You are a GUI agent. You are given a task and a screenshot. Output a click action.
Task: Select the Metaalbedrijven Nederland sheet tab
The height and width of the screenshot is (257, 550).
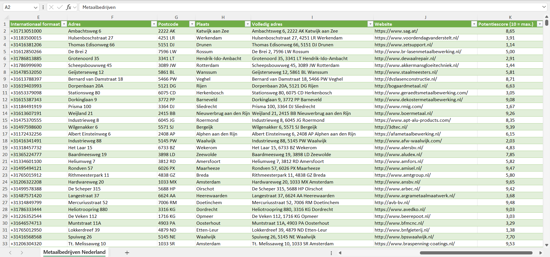(74, 252)
